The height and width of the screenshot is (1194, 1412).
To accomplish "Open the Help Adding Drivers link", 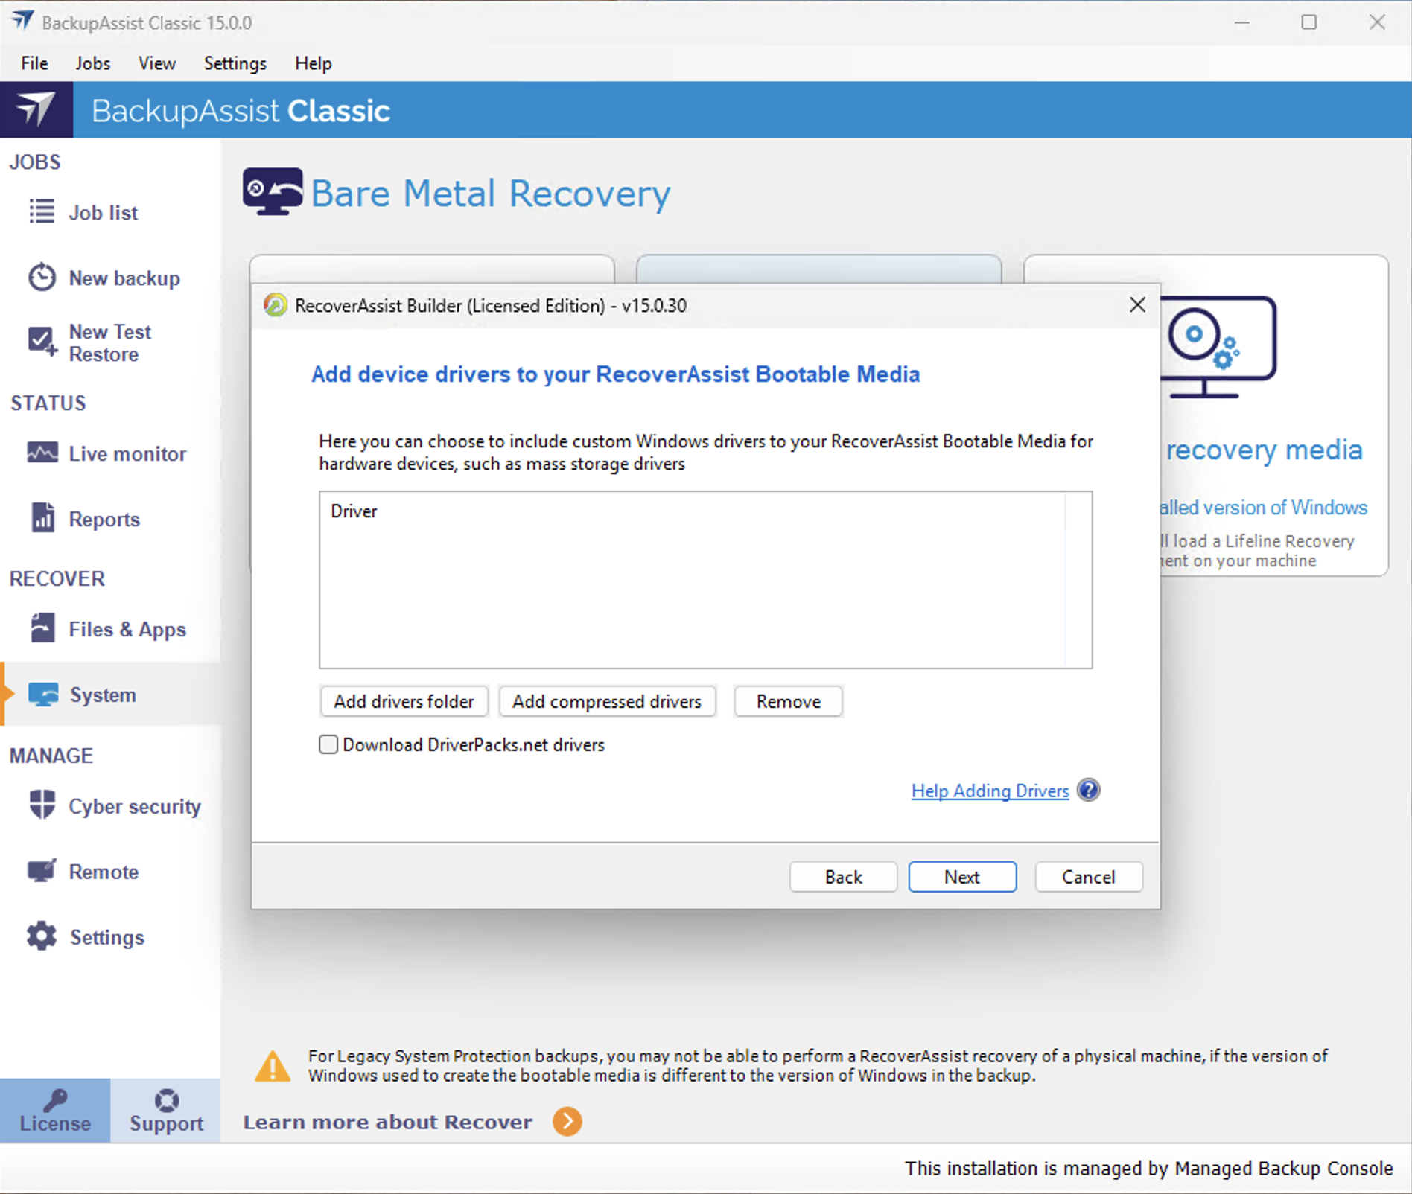I will click(990, 791).
